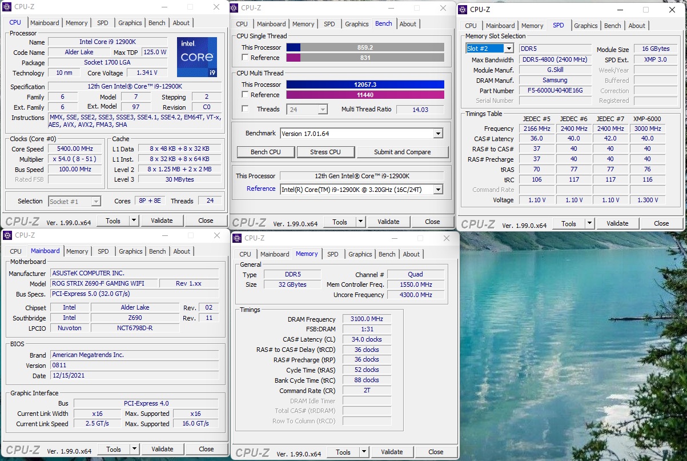Switch to About tab in Memory window
This screenshot has width=687, height=461.
[411, 254]
